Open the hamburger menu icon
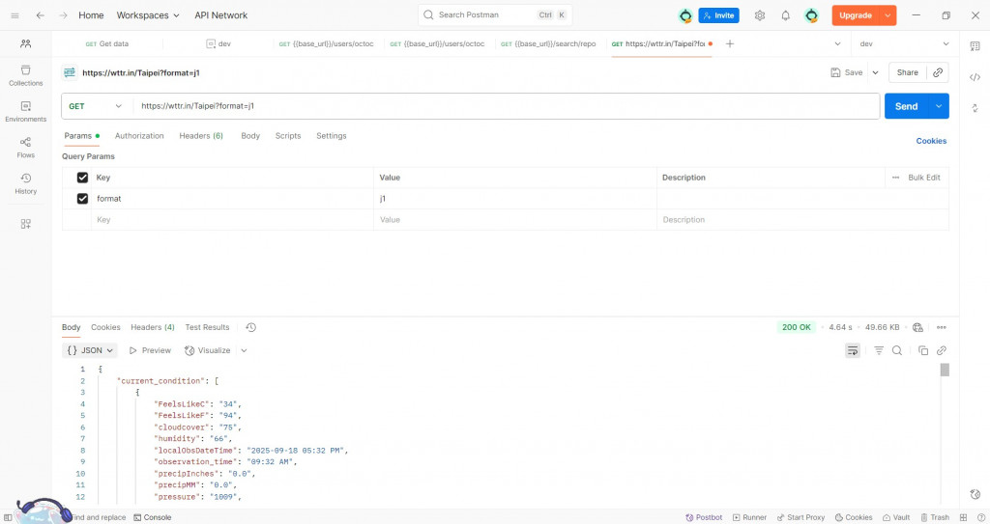 15,15
